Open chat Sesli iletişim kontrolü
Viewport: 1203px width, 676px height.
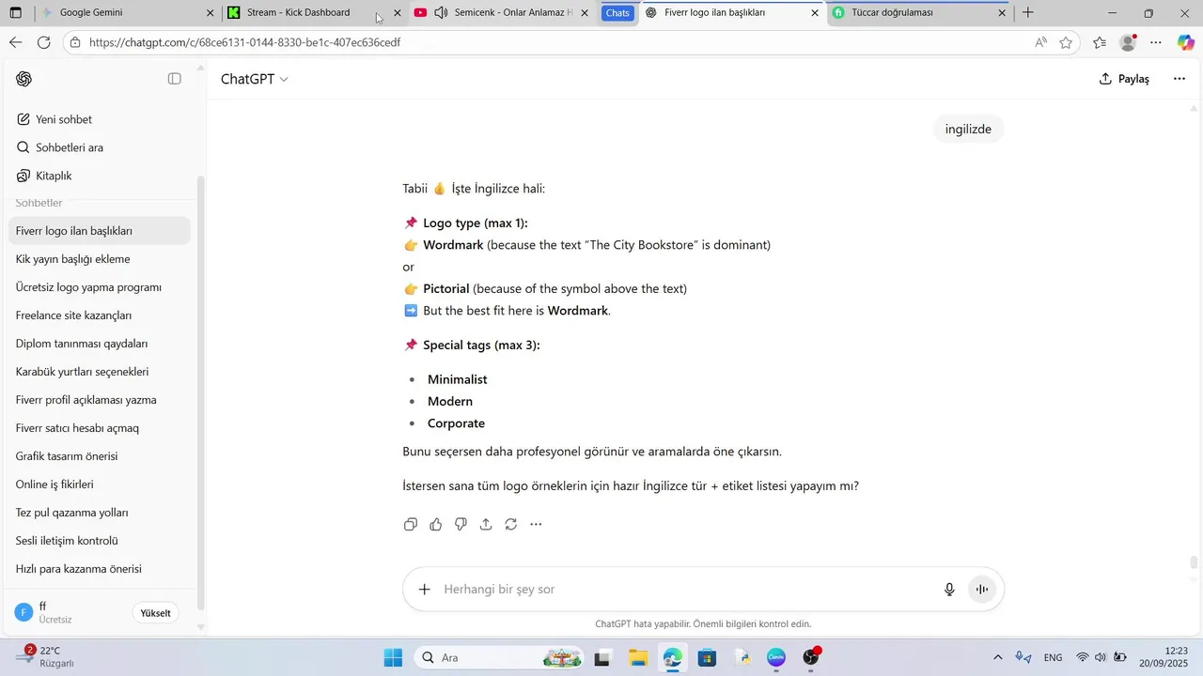point(100,541)
